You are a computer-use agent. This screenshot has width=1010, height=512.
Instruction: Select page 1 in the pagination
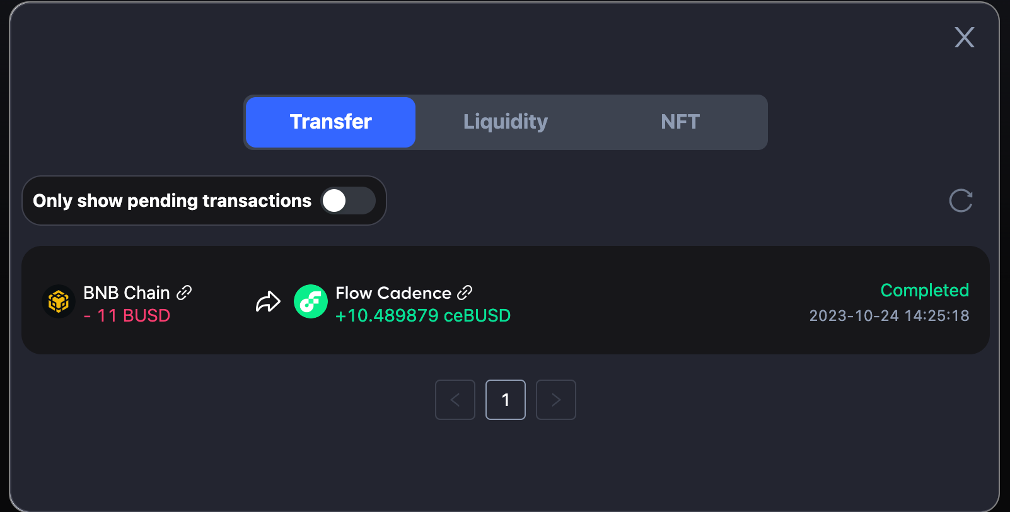[x=506, y=400]
